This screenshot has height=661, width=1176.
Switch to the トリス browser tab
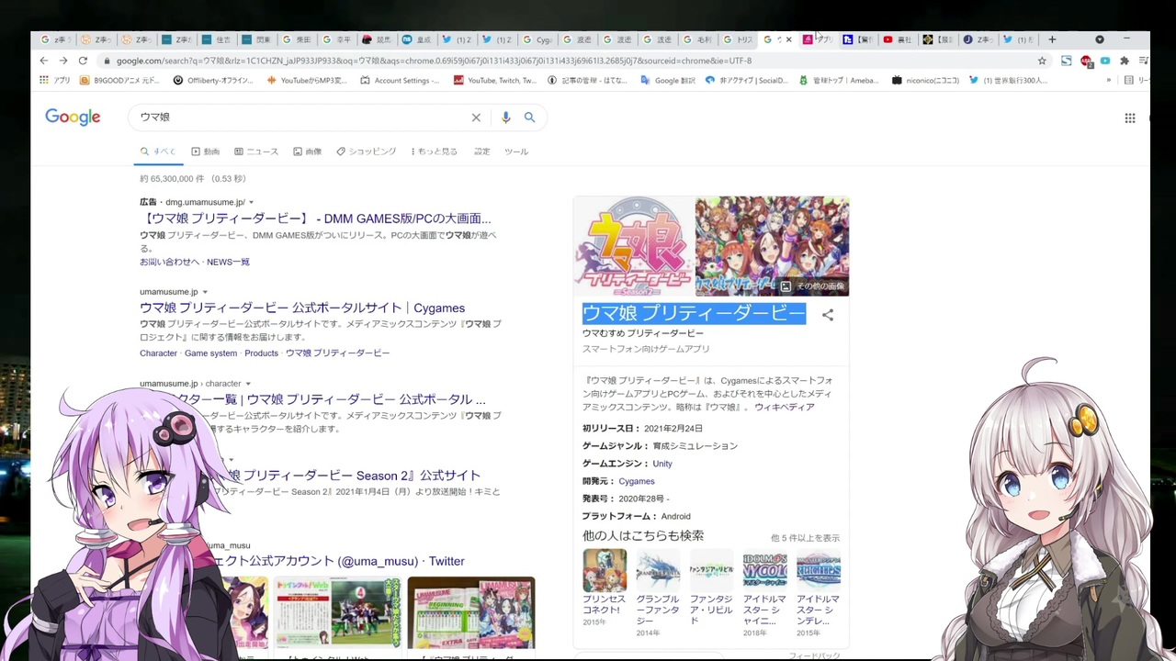(x=738, y=39)
